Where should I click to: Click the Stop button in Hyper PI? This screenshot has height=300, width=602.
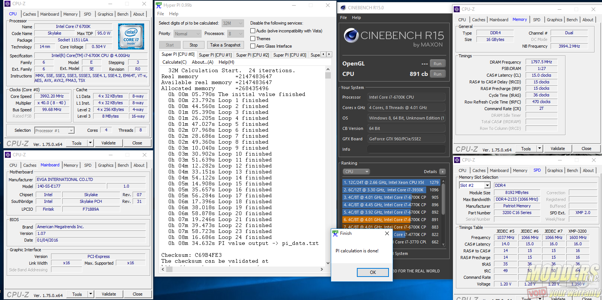point(194,45)
